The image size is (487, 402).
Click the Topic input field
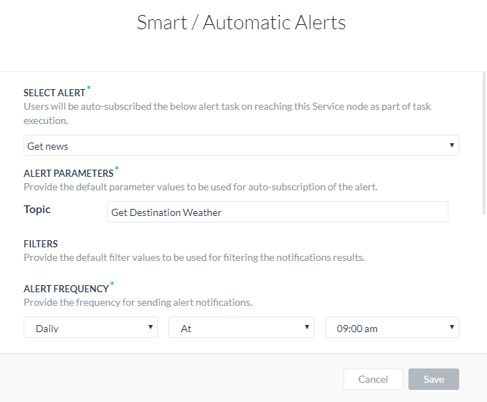click(x=277, y=212)
